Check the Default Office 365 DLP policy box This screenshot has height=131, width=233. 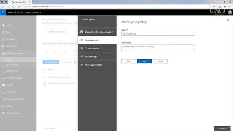click(x=45, y=78)
